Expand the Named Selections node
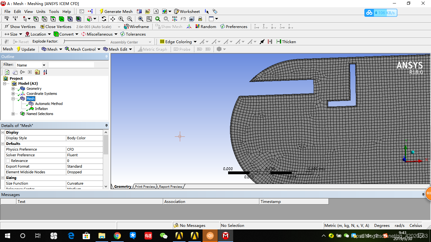This screenshot has height=242, width=431. 13,114
